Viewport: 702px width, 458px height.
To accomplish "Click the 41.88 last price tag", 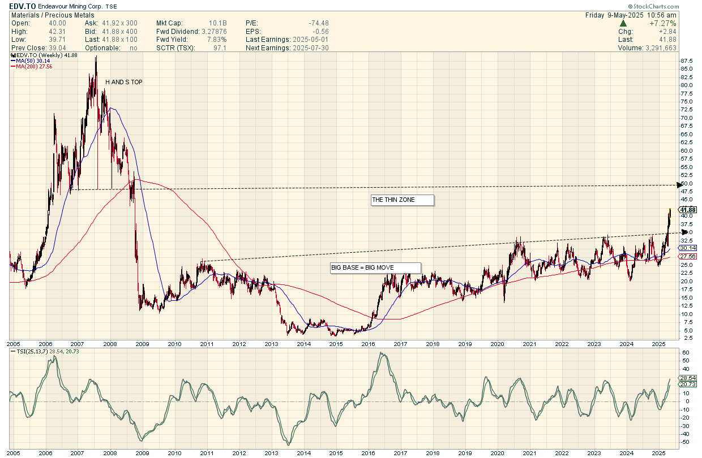I will pos(687,210).
